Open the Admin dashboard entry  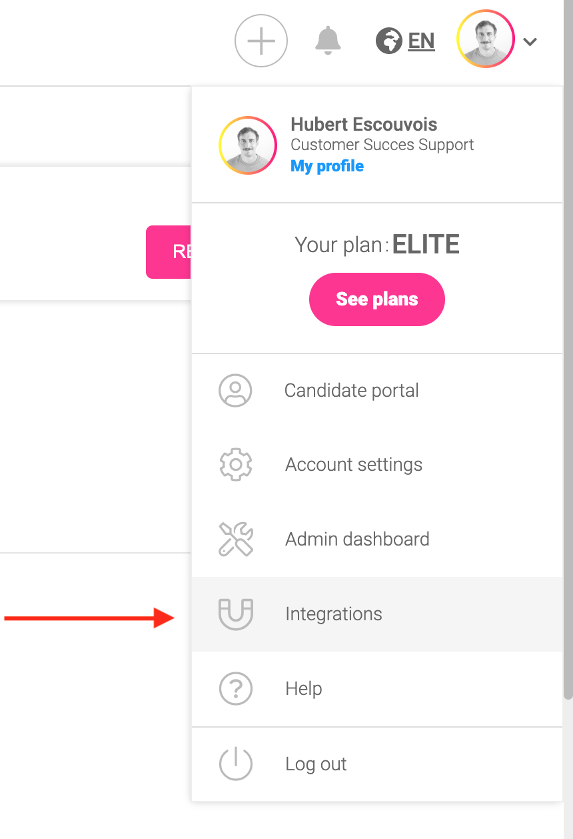tap(357, 539)
